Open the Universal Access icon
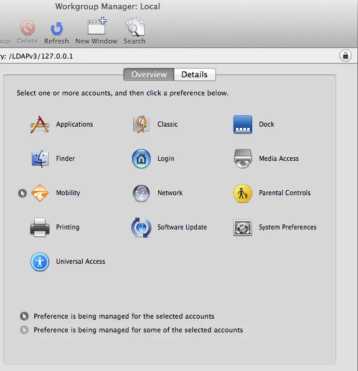Screen dimensions: 358x371 (x=40, y=262)
